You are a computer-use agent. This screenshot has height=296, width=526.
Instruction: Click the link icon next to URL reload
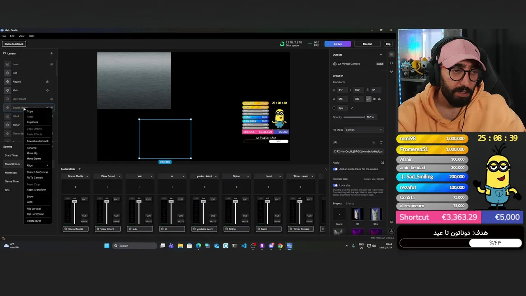click(x=374, y=142)
